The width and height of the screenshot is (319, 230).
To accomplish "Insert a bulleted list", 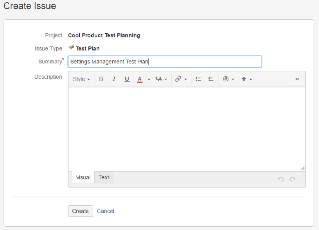I will 198,79.
